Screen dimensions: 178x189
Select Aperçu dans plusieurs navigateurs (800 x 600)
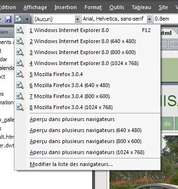87,142
